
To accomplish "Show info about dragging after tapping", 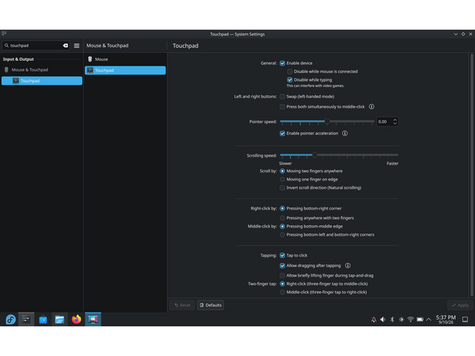I will pos(347,265).
